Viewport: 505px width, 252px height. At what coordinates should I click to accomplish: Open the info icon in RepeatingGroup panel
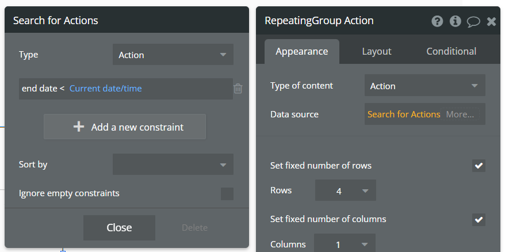coord(456,21)
